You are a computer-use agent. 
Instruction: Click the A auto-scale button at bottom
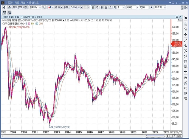[x=174, y=136]
